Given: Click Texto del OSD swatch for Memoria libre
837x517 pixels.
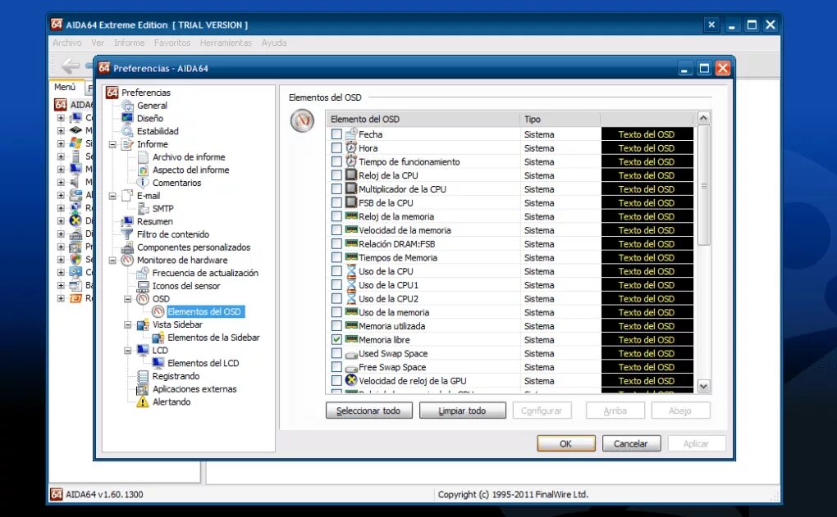Looking at the screenshot, I should 647,339.
